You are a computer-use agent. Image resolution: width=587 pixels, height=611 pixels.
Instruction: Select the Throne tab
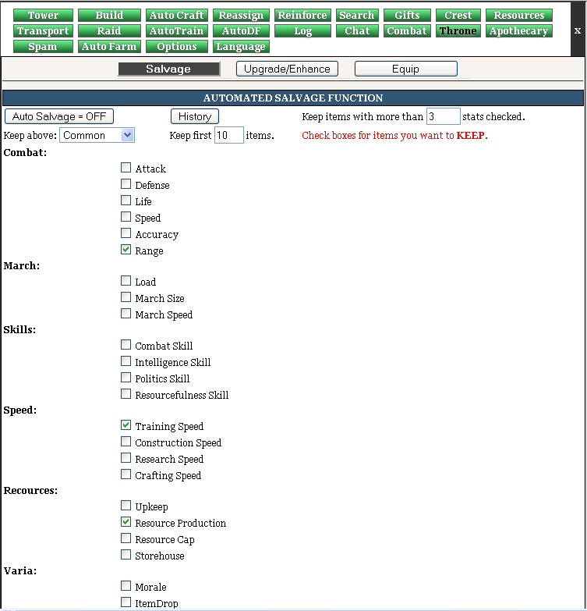tap(458, 30)
